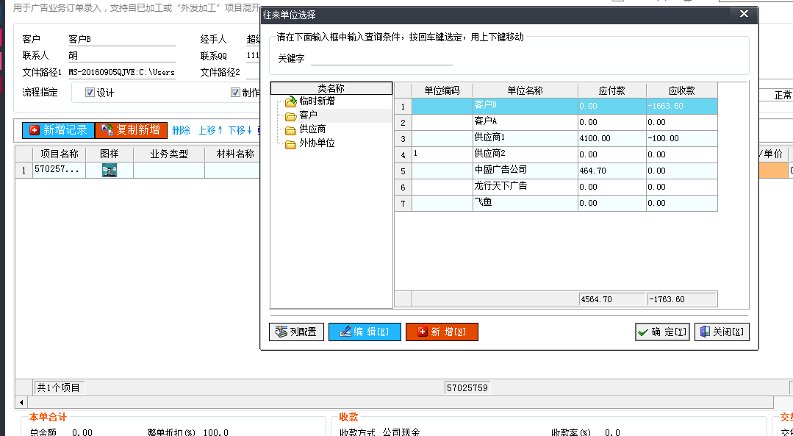Click the 上移 move up link
793x436 pixels.
point(210,130)
